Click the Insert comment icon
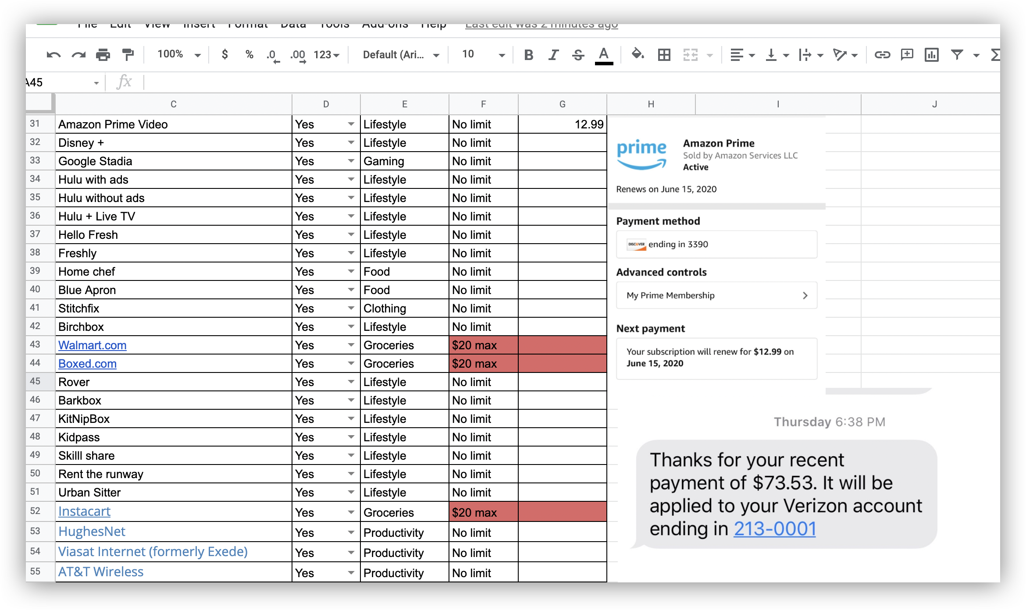Viewport: 1026px width, 610px height. point(907,55)
